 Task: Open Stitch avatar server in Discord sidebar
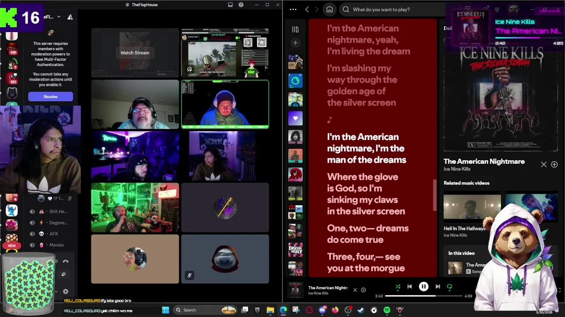tap(11, 211)
